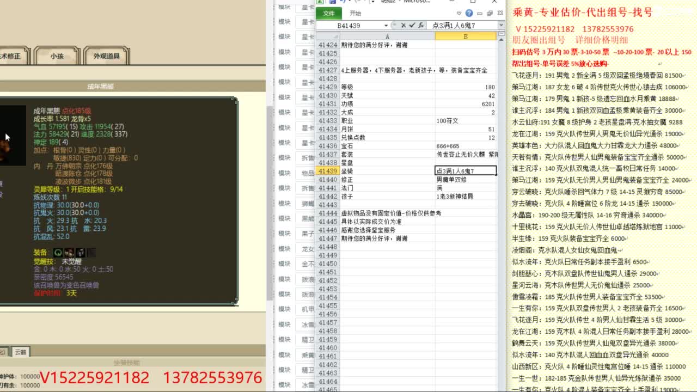
Task: Click the second equipment icon after 装备
Action: click(x=69, y=253)
